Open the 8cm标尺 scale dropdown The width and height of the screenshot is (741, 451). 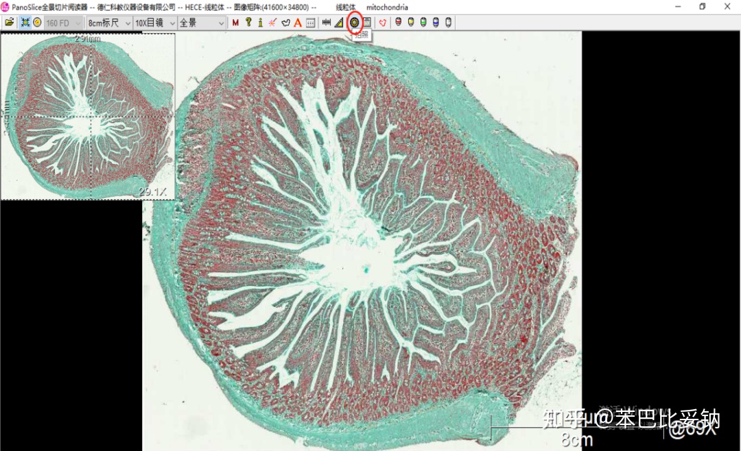pos(108,23)
